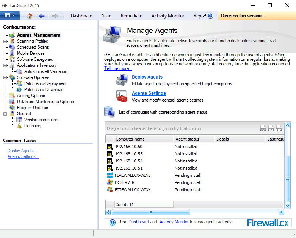The width and height of the screenshot is (296, 238).
Task: Select the FIREWALLCX-WIN8 row
Action: click(x=195, y=175)
